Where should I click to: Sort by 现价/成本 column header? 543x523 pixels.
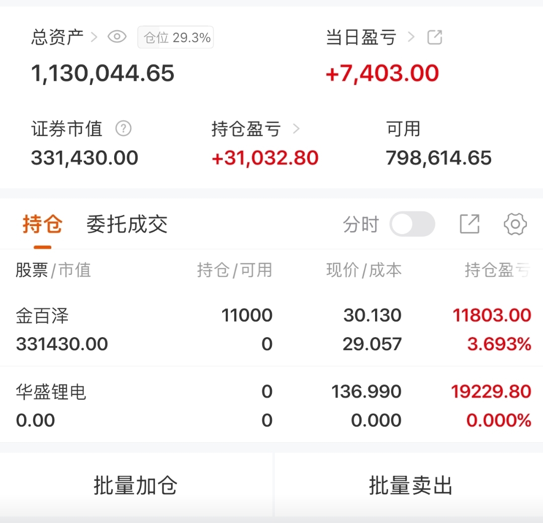click(x=364, y=270)
